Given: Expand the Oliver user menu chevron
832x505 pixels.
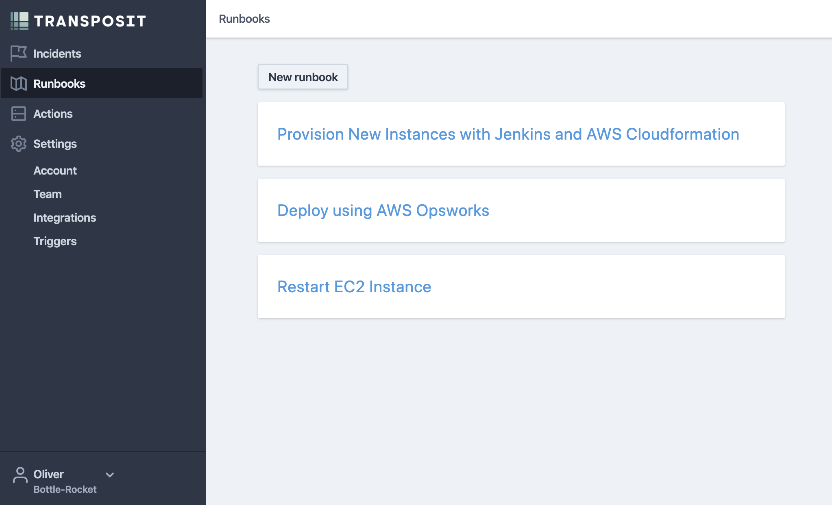Looking at the screenshot, I should tap(110, 475).
